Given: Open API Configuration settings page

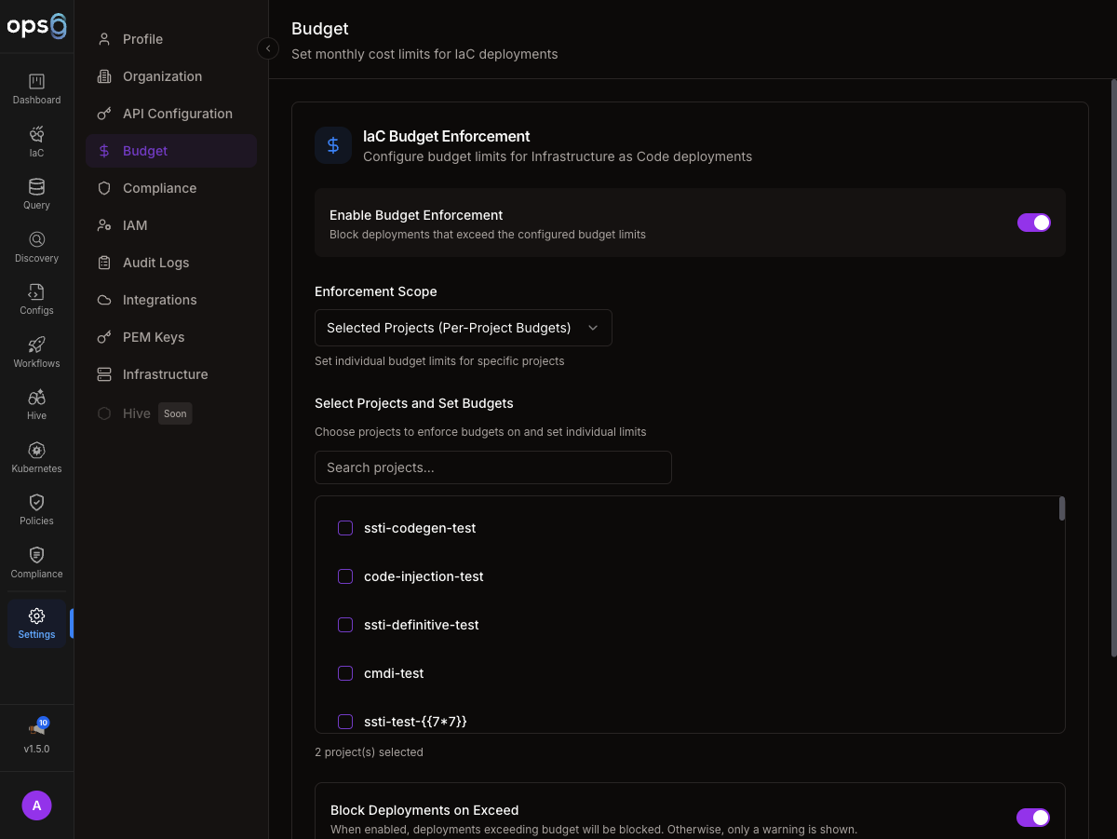Looking at the screenshot, I should click(177, 114).
